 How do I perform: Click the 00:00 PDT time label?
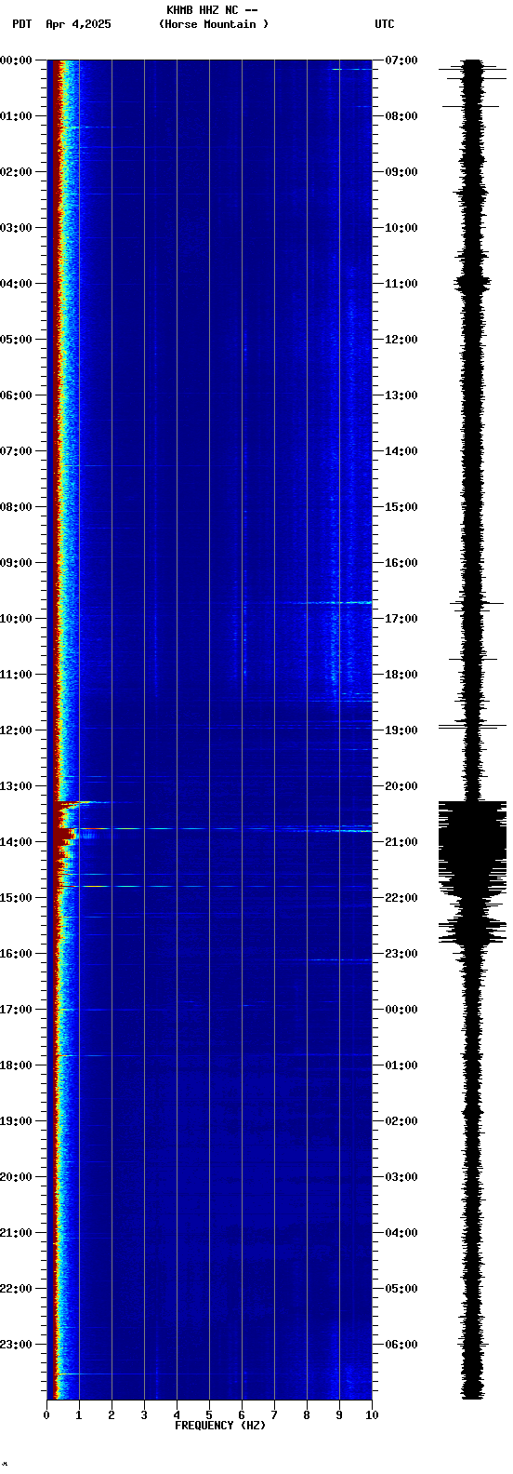(16, 60)
